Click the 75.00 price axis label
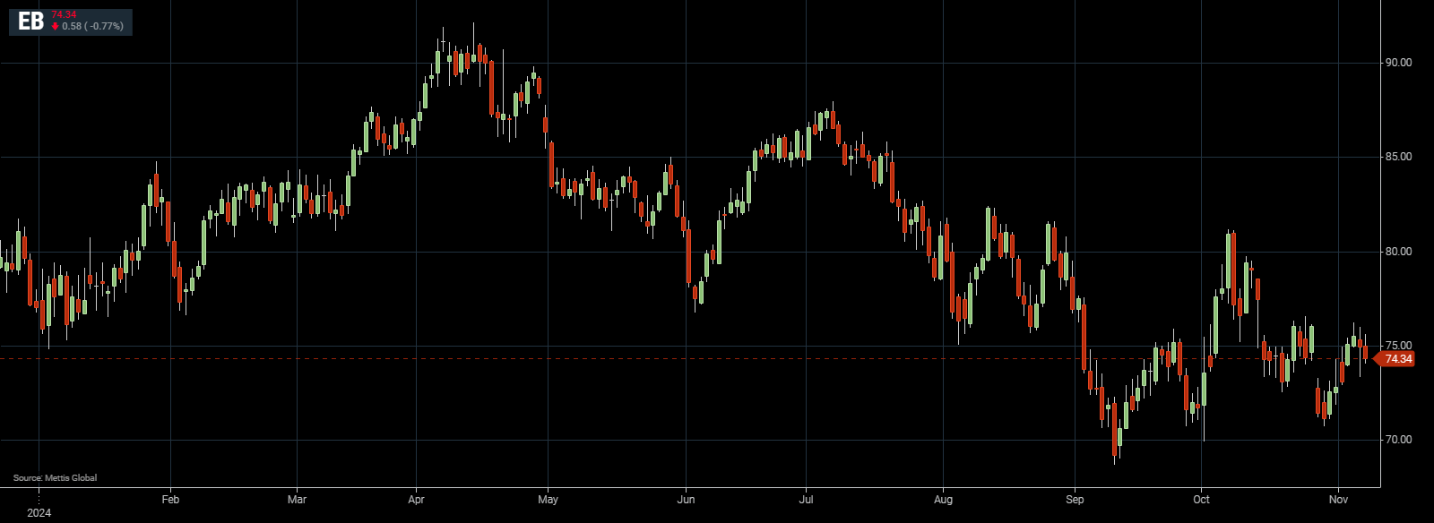This screenshot has width=1434, height=523. (x=1398, y=346)
